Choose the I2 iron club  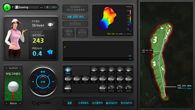pyautogui.click(x=68, y=79)
